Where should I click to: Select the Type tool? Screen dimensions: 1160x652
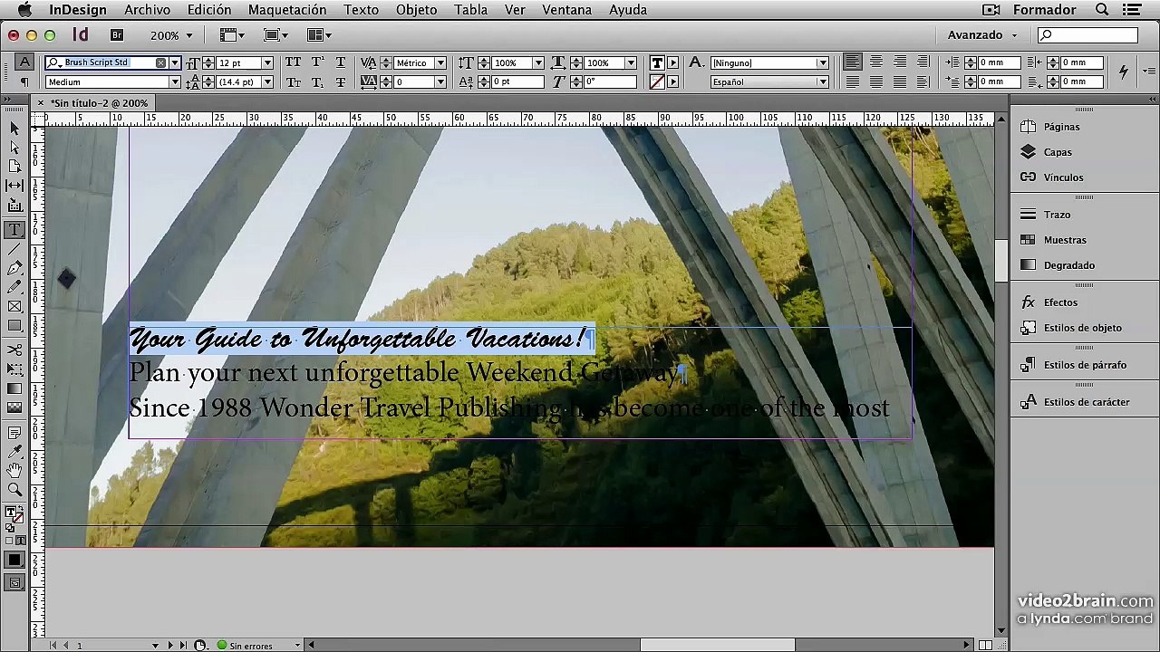coord(14,230)
